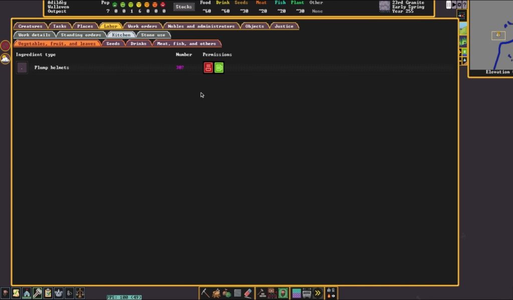Click the Plump helmets row name
Image resolution: width=513 pixels, height=300 pixels.
click(x=52, y=68)
